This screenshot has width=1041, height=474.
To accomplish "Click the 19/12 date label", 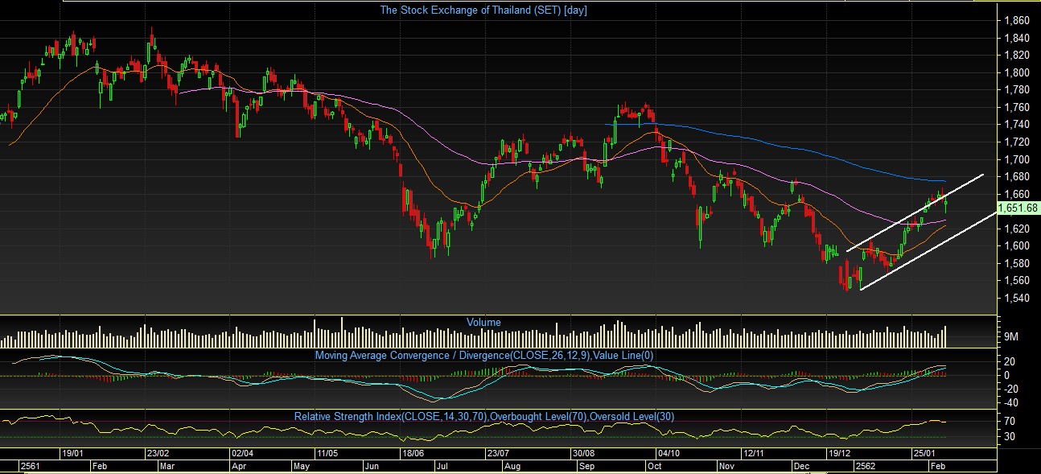I will point(837,454).
